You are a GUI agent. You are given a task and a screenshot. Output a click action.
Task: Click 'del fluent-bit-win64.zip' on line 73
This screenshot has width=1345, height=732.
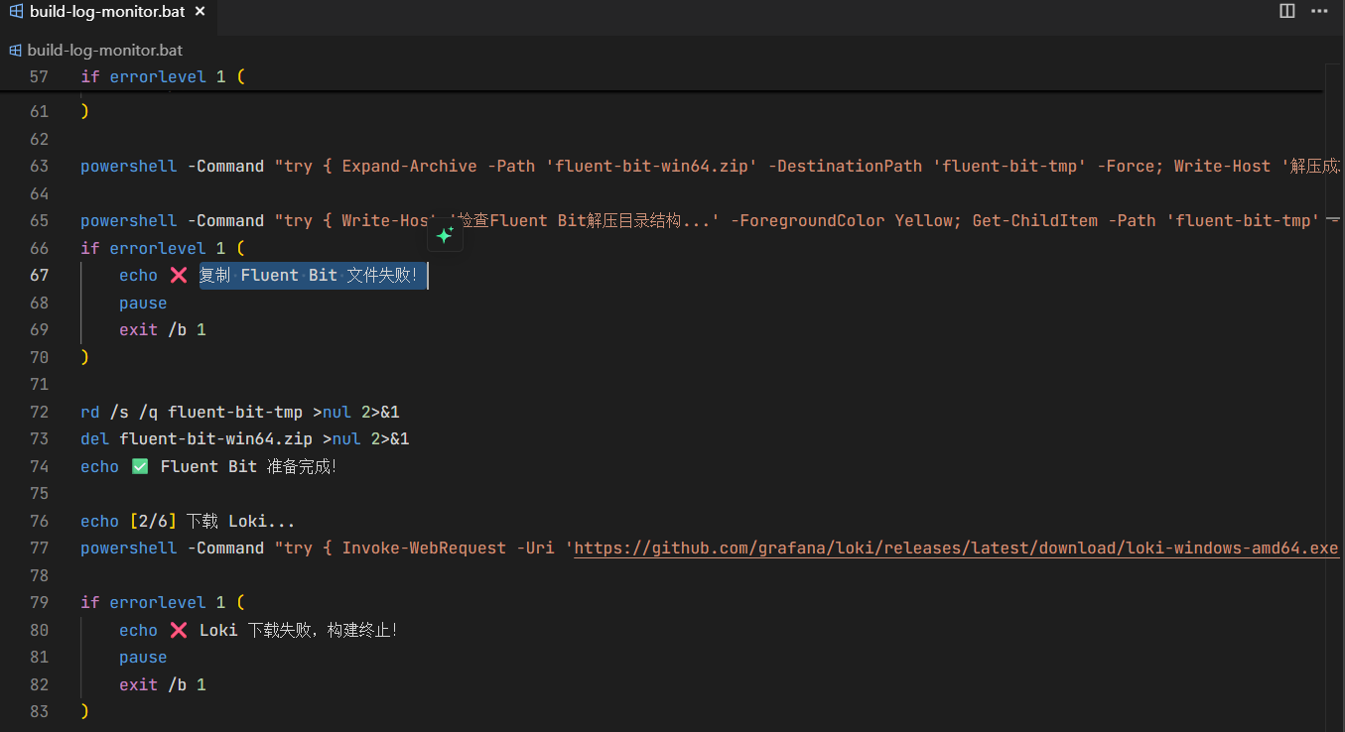(197, 439)
